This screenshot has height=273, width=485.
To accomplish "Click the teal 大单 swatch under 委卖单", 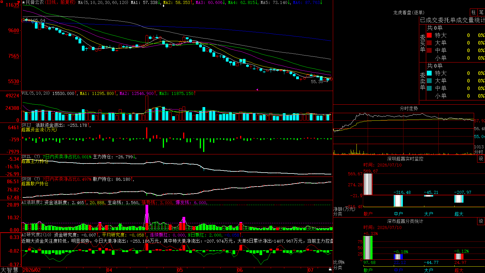I will pos(429,81).
